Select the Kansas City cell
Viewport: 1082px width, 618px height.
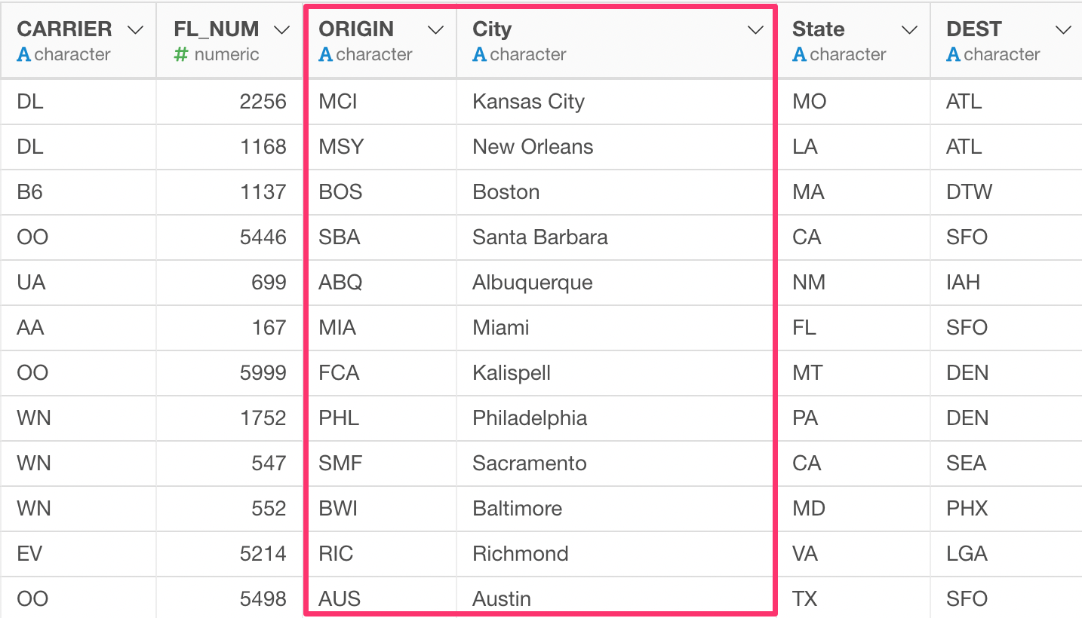[616, 102]
